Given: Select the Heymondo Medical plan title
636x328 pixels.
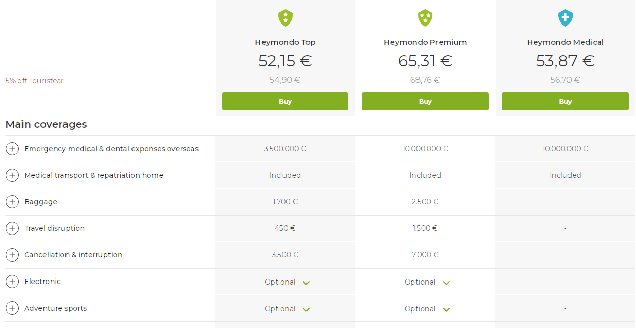Looking at the screenshot, I should pos(565,42).
